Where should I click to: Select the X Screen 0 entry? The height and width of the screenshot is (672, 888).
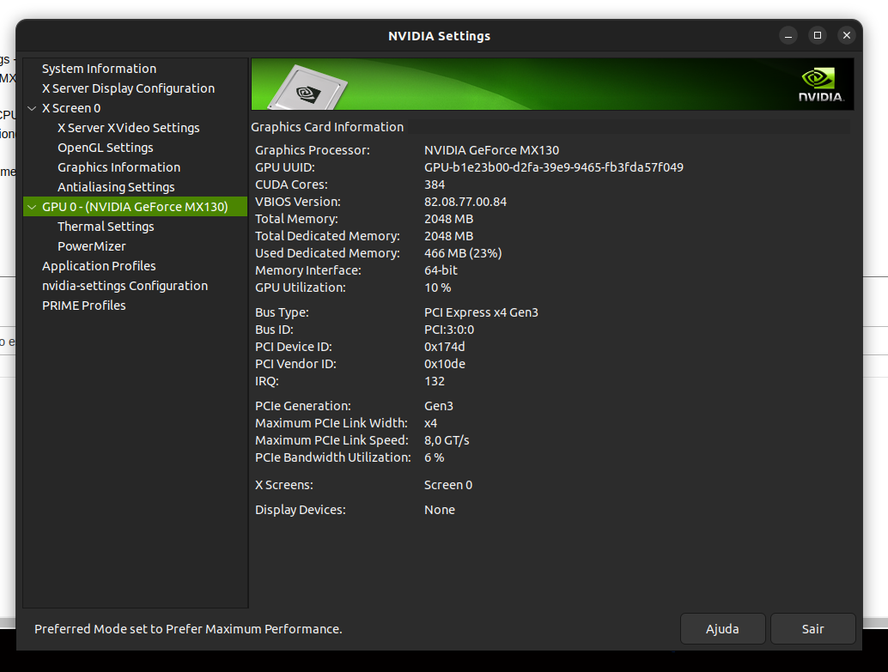(71, 108)
